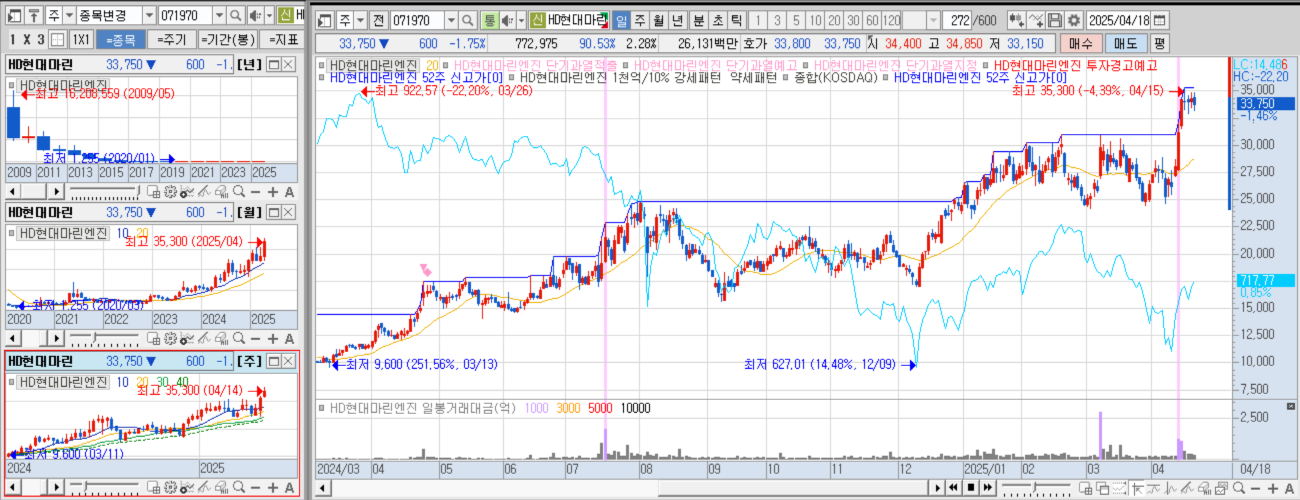Click stop playback button under main chart
Screen dimensions: 1300x500
[971, 488]
